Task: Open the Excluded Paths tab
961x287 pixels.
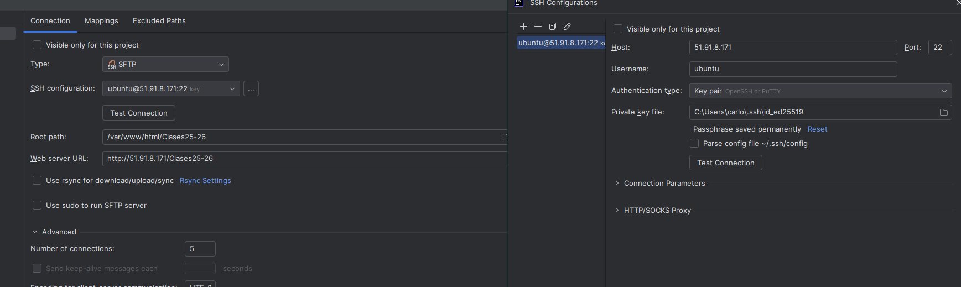Action: [x=159, y=21]
